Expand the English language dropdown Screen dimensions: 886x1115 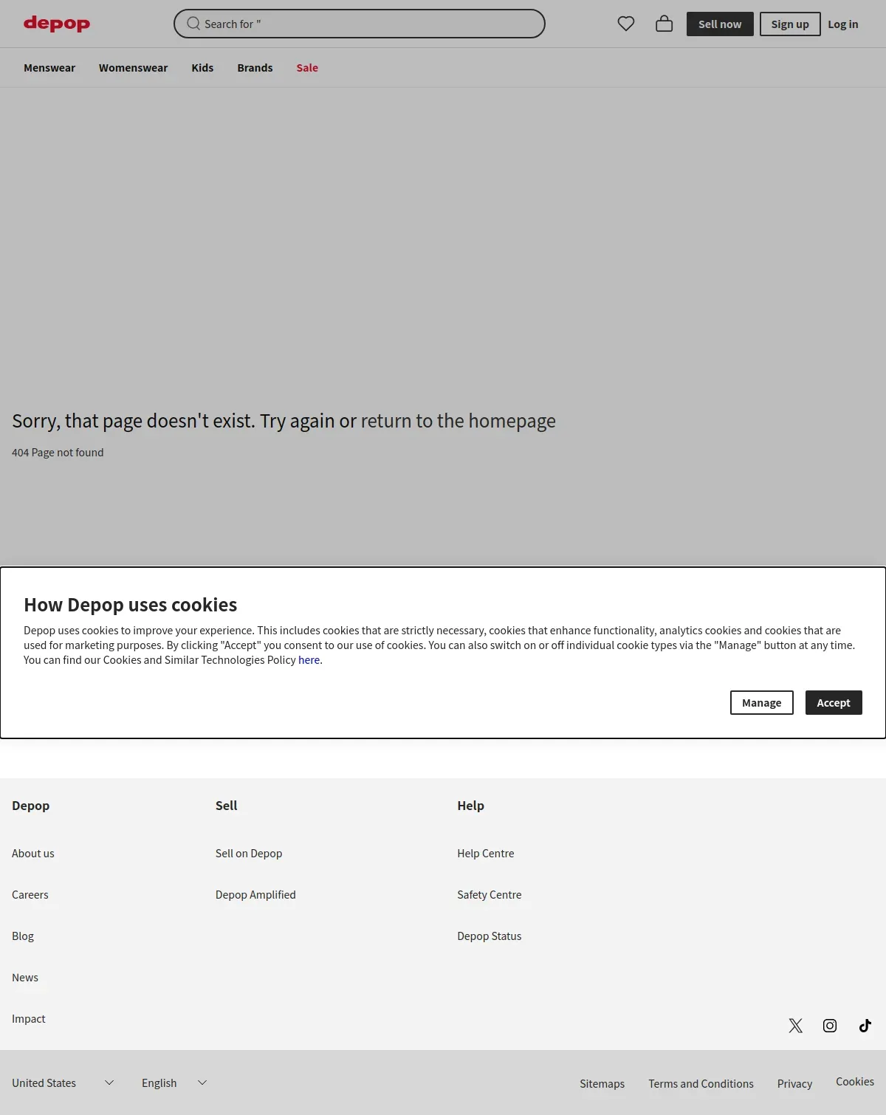click(x=175, y=1083)
